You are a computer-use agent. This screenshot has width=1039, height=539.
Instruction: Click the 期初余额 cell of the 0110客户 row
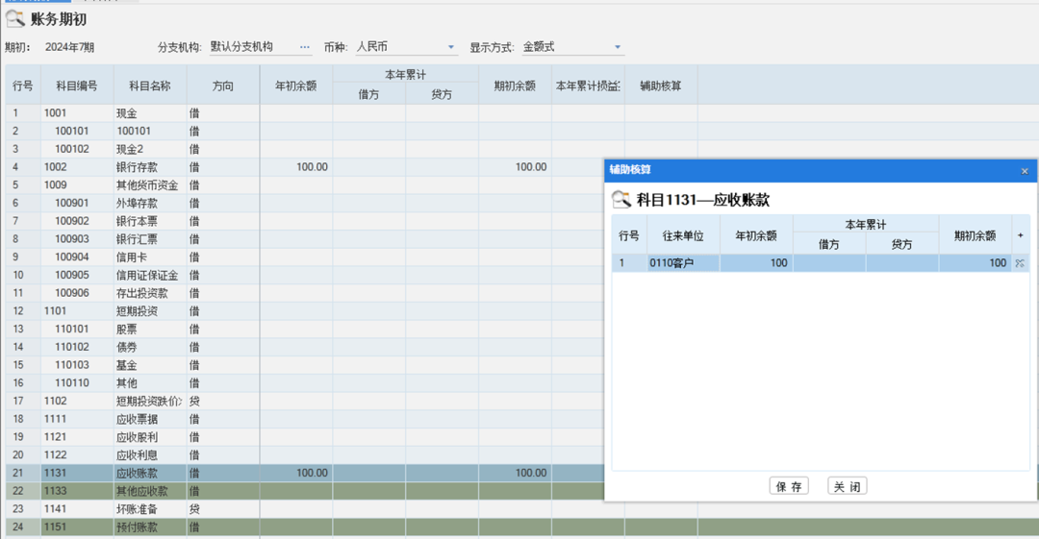(974, 263)
